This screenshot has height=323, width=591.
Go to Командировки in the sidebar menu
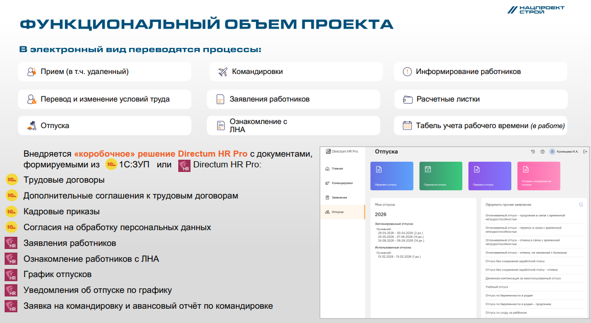click(x=342, y=183)
